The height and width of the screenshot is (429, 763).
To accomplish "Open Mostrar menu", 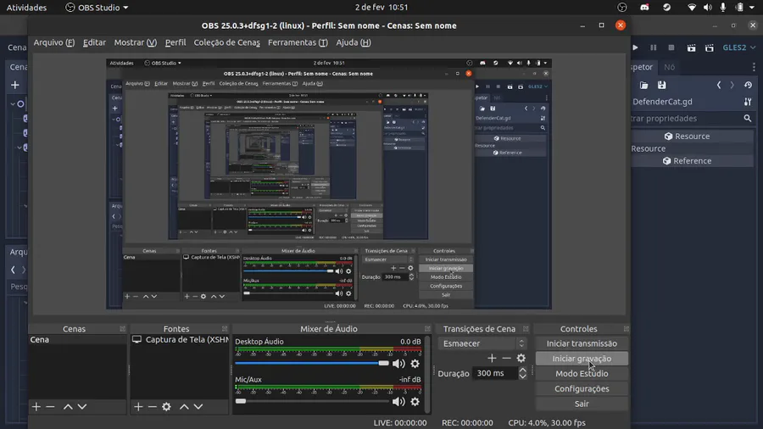I will 136,42.
